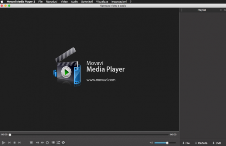The image size is (226, 146).
Task: Open the ? help menu
Action: (x=131, y=1)
